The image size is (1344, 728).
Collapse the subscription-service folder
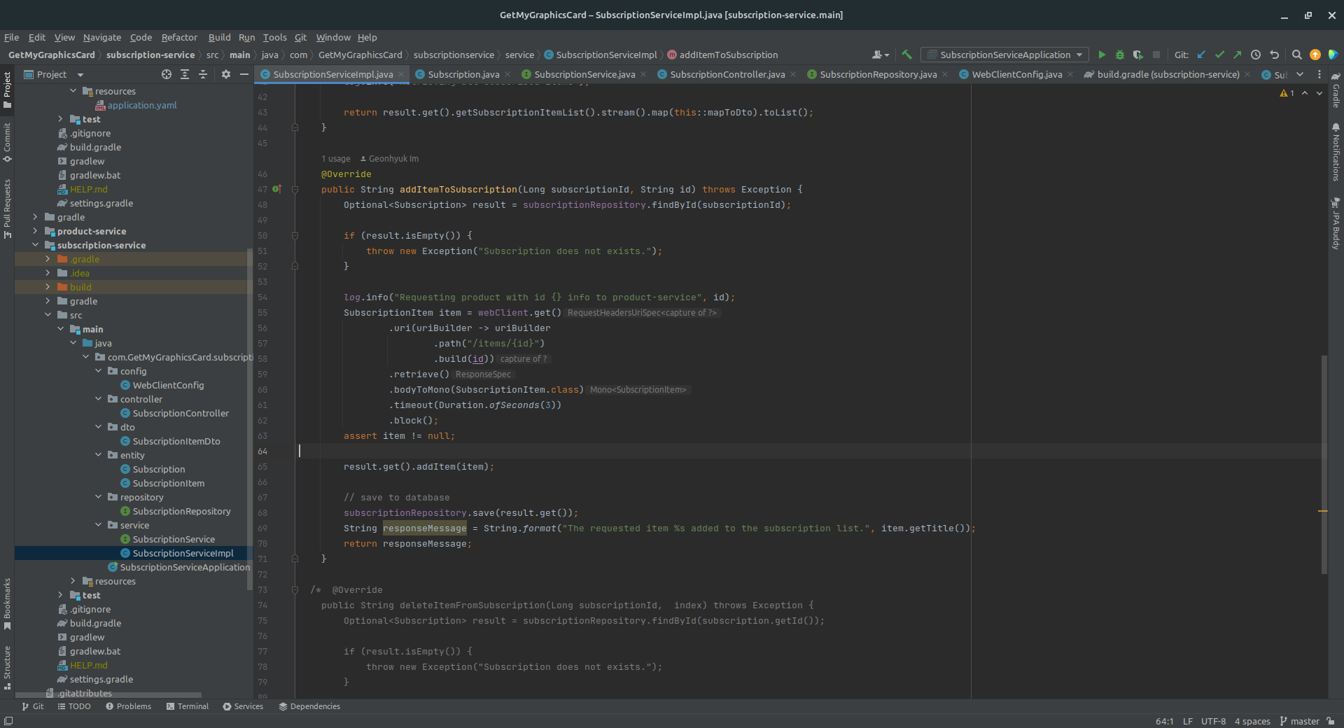35,245
